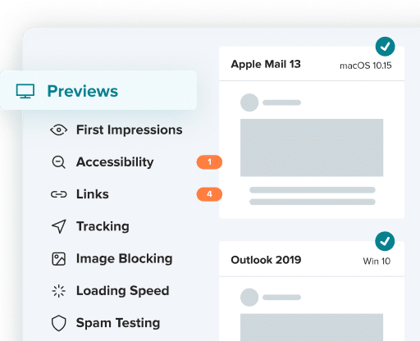This screenshot has width=420, height=341.
Task: Click the orange Links badge showing 4
Action: [209, 194]
